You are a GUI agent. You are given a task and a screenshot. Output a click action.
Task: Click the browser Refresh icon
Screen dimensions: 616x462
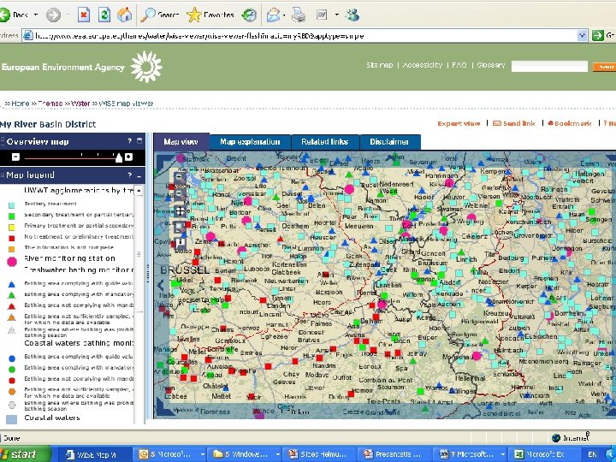[104, 15]
